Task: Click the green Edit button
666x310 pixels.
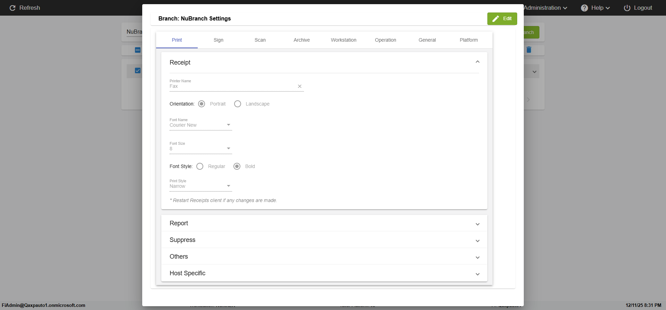Action: pyautogui.click(x=502, y=19)
